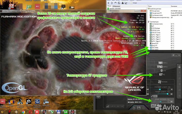Open the Curve Editor
Screen dimensions: 182x114
[x=115, y=106]
